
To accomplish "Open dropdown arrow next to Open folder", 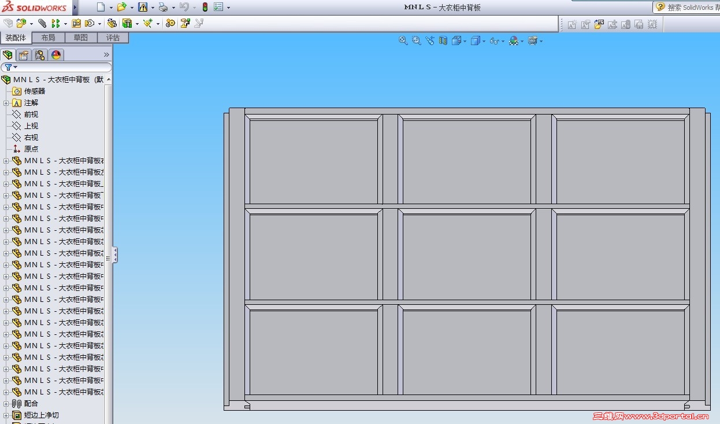I will [132, 8].
